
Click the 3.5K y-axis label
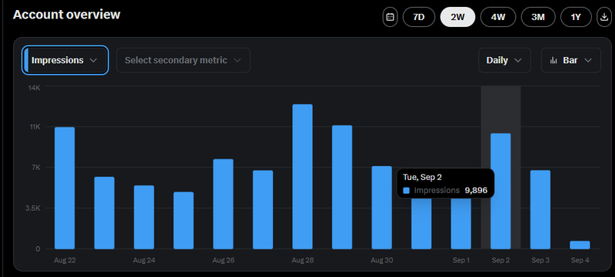(33, 208)
